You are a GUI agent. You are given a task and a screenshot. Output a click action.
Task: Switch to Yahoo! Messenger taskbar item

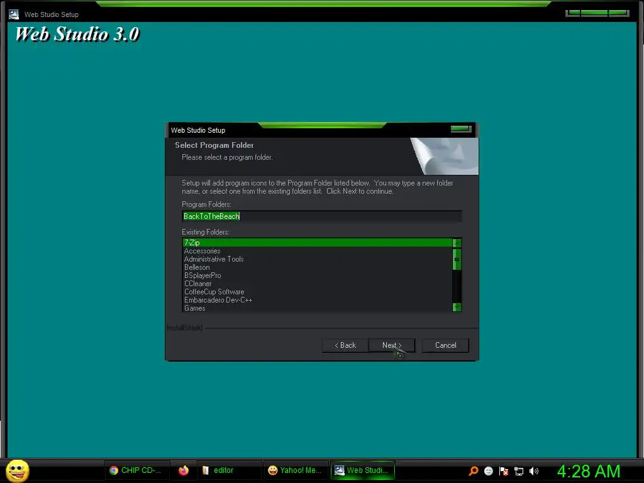296,470
